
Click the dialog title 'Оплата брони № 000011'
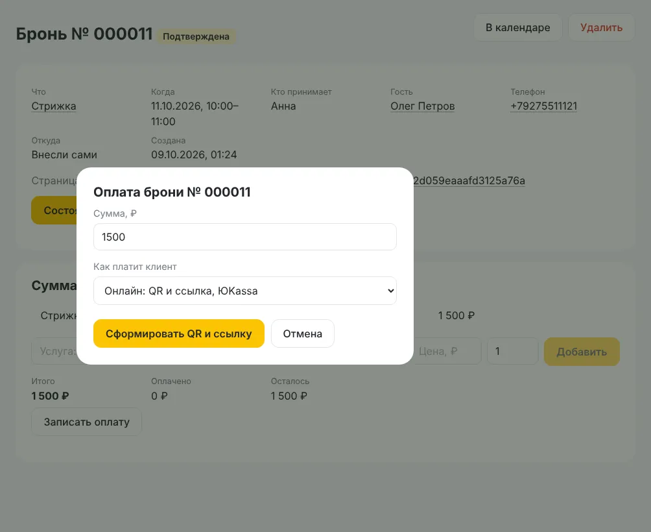(x=172, y=192)
